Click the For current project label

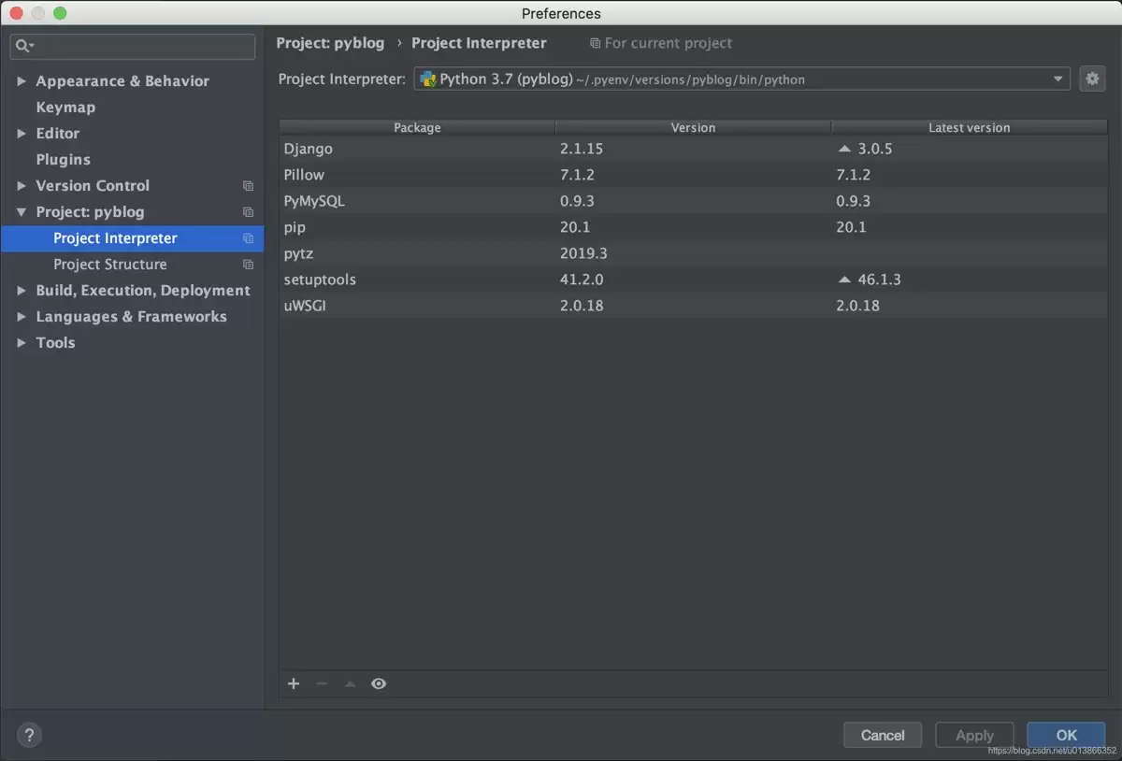tap(668, 43)
